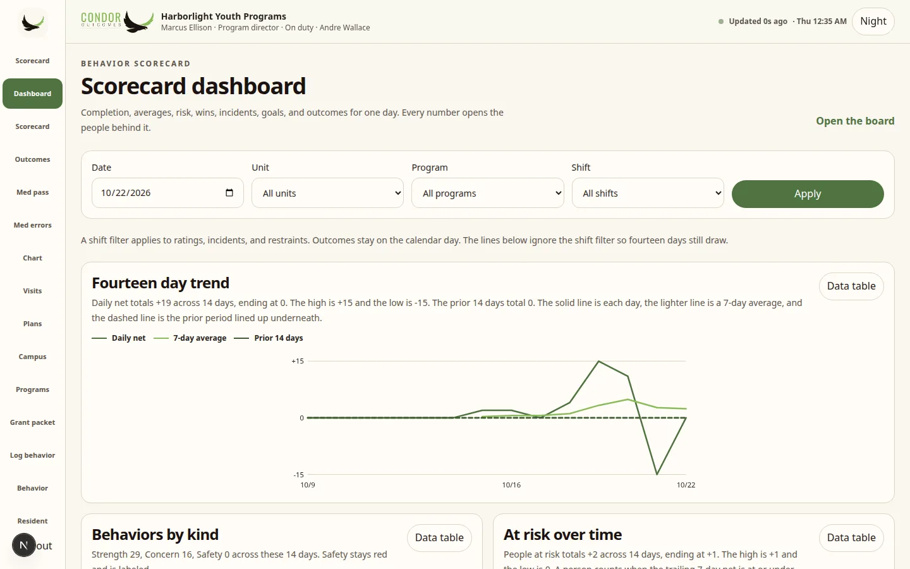Apply the selected filters
The width and height of the screenshot is (910, 569).
tap(808, 194)
